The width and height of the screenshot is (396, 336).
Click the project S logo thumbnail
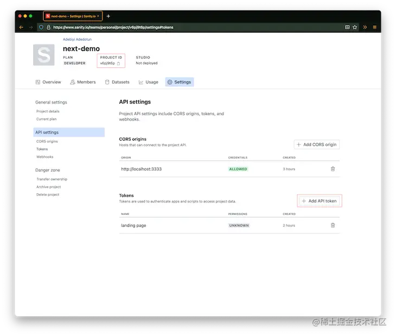click(44, 55)
